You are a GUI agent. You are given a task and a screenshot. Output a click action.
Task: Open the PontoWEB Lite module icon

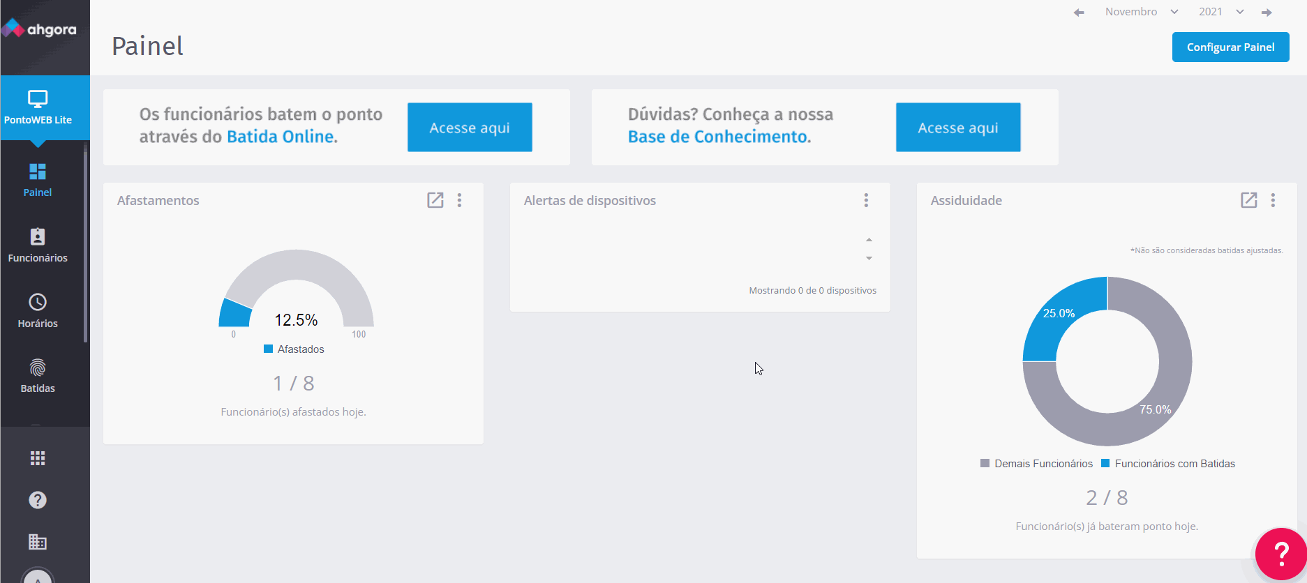(x=38, y=107)
